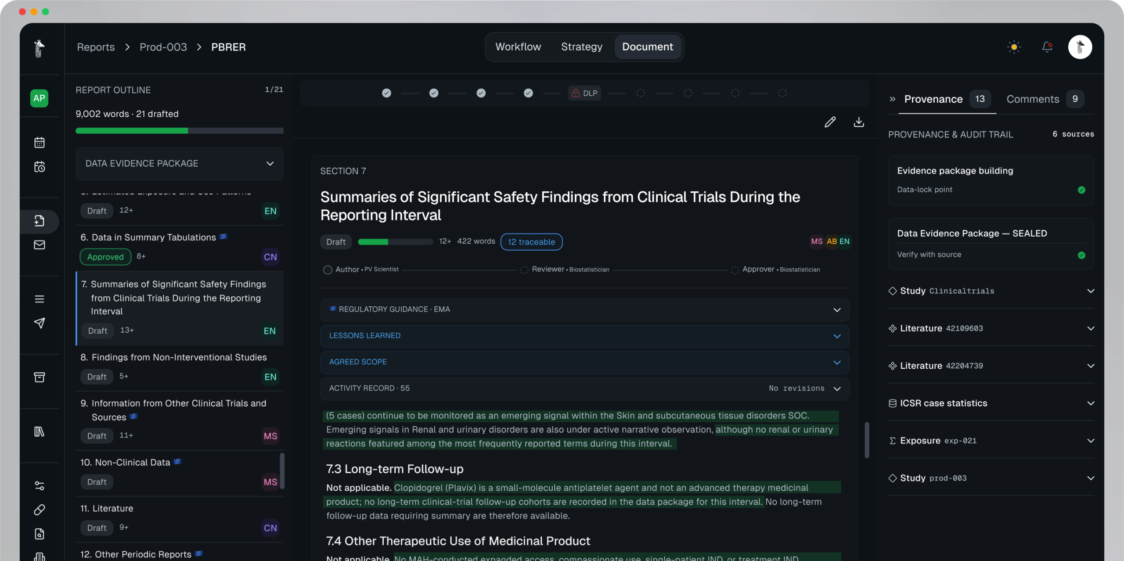Open the Data Evidence Package dropdown
1124x561 pixels.
(179, 163)
